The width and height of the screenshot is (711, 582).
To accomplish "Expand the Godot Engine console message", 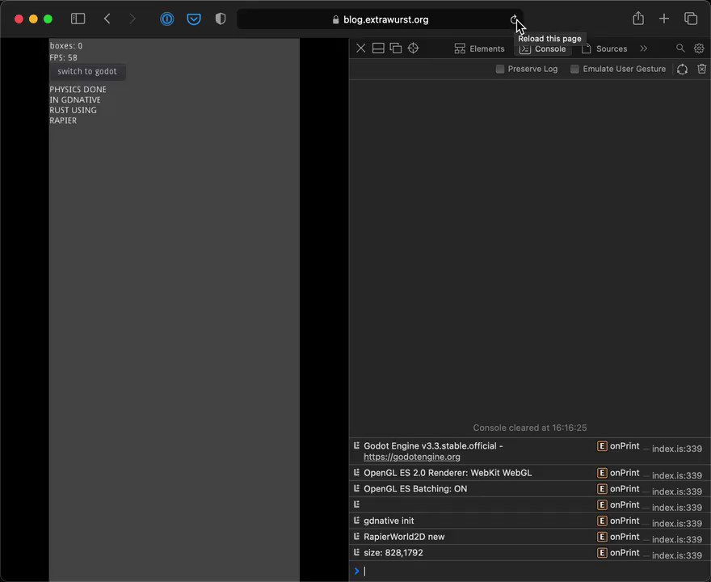I will tap(357, 445).
